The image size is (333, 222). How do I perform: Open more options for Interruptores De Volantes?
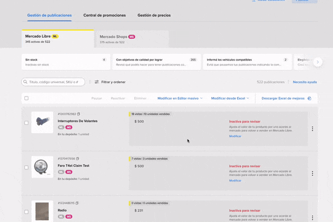[312, 129]
